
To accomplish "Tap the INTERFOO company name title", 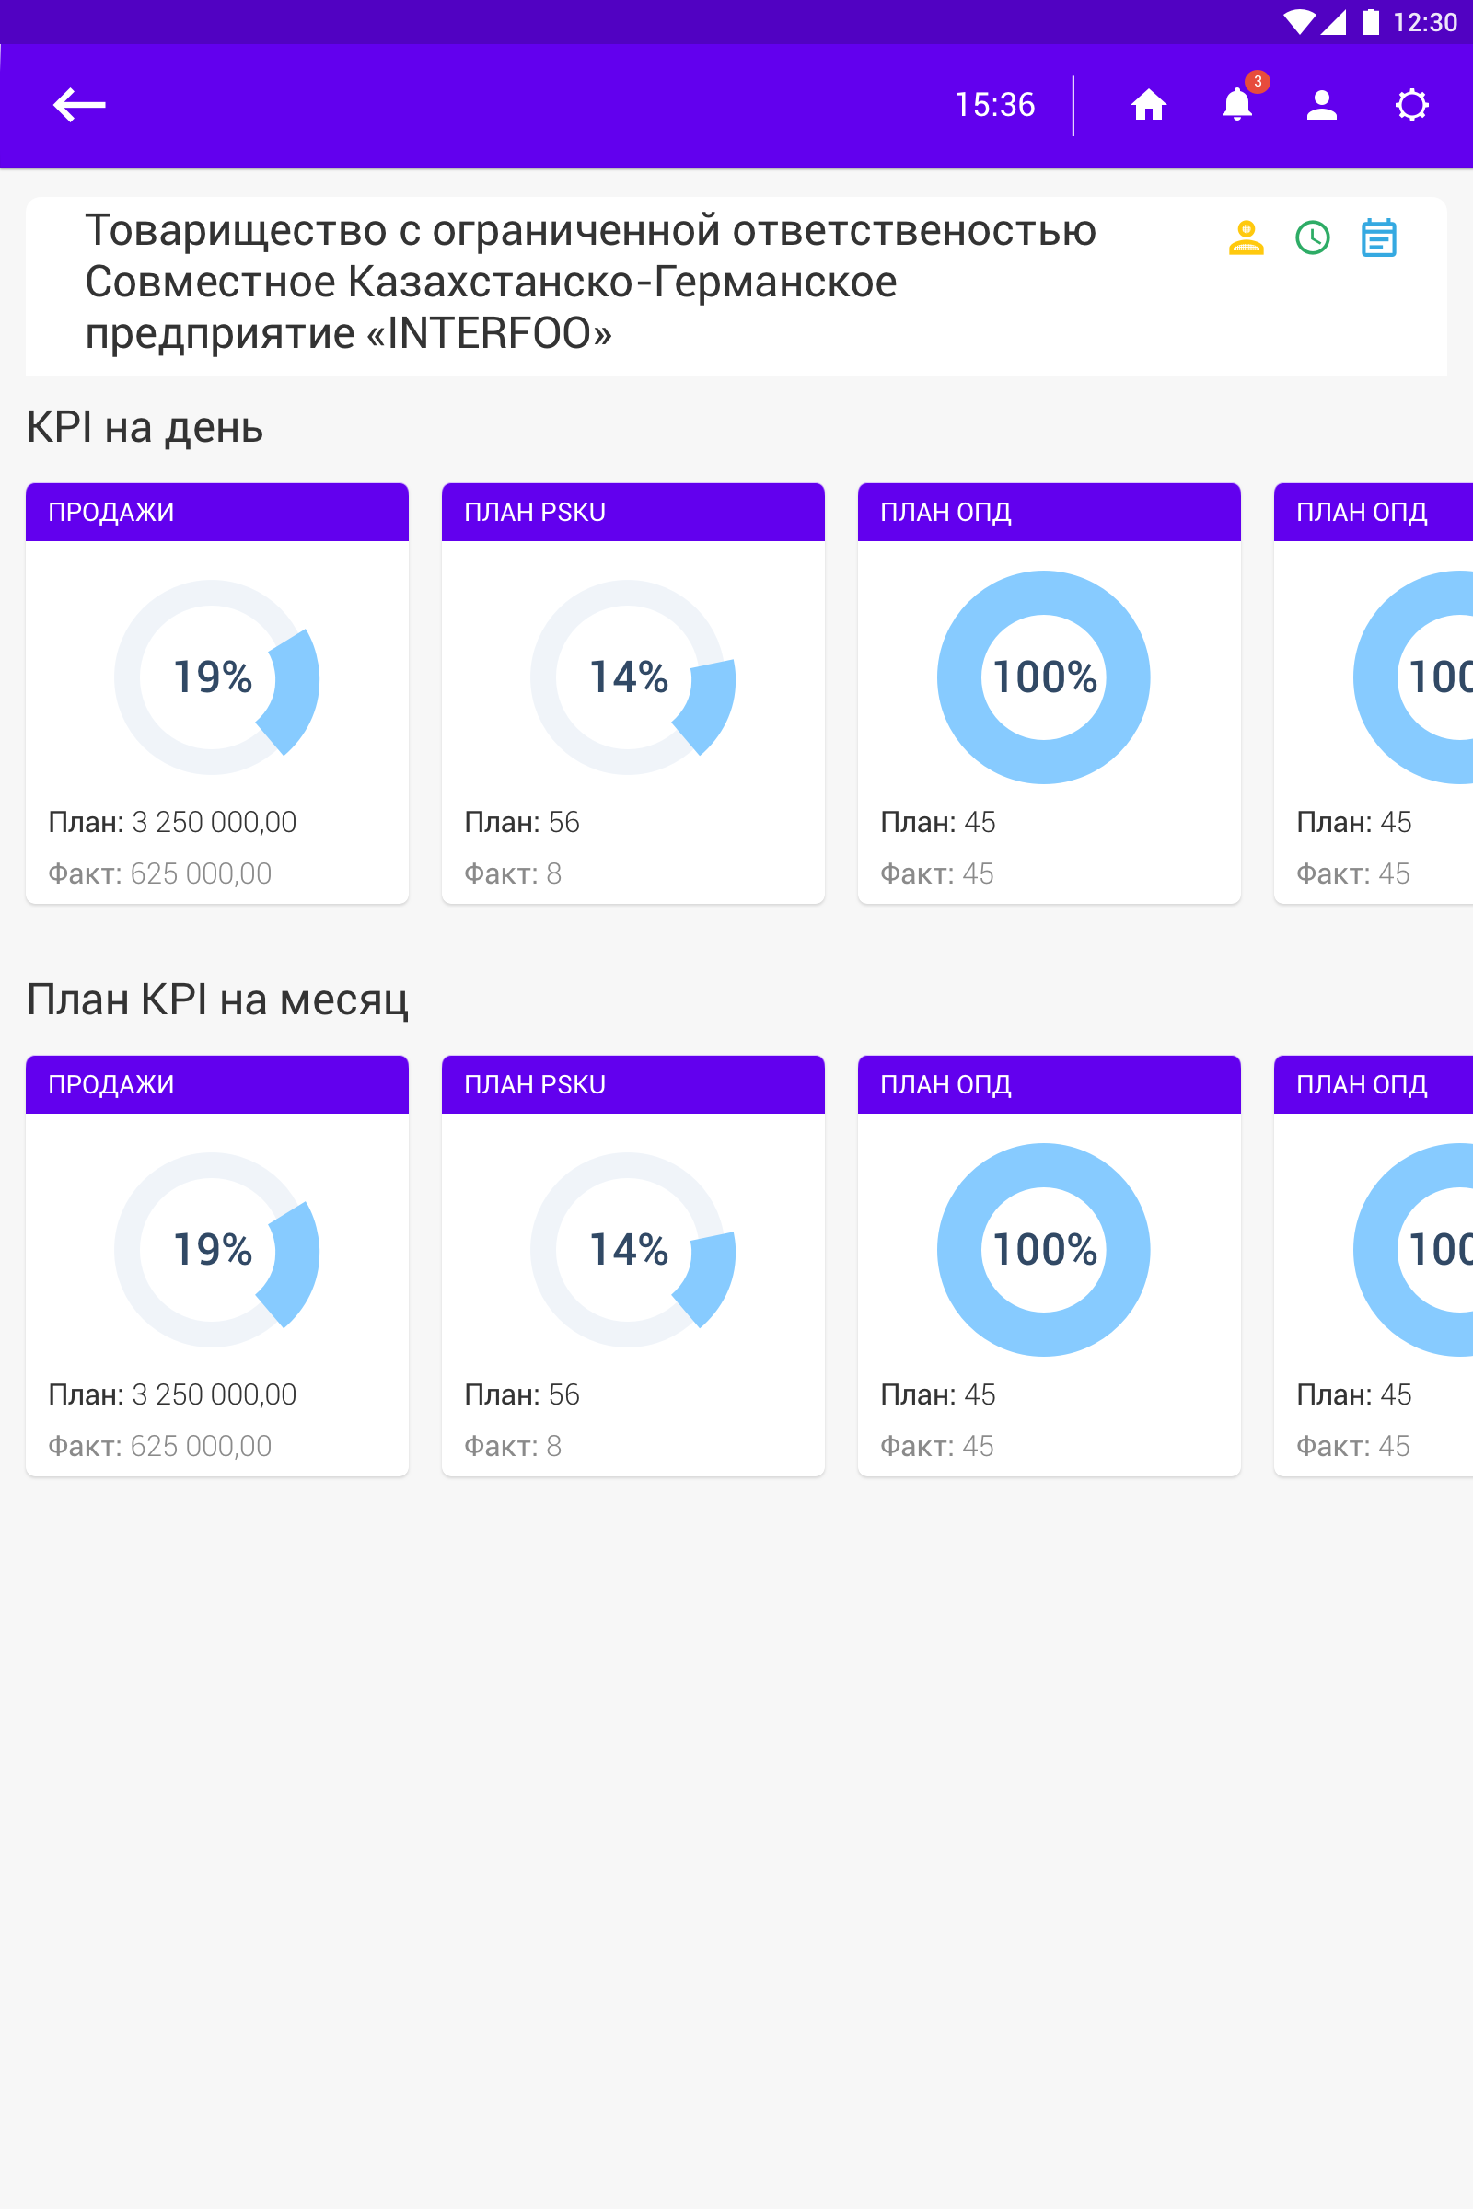I will (590, 282).
